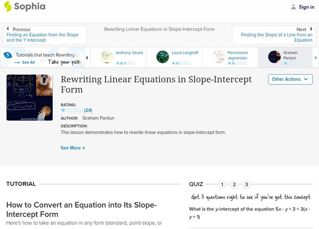Image resolution: width=319 pixels, height=229 pixels.
Task: Click the Sign in link
Action: point(306,7)
